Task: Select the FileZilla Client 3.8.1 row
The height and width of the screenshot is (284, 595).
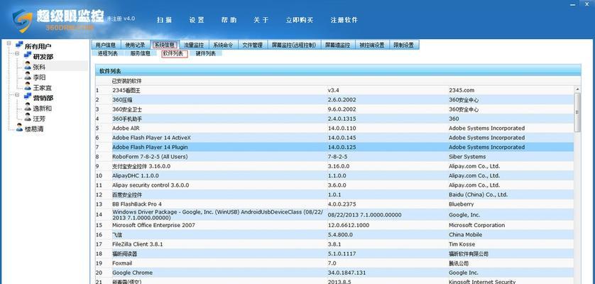Action: tap(334, 244)
